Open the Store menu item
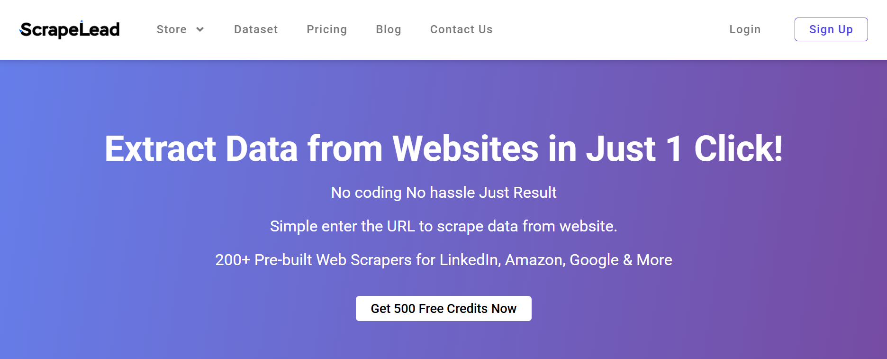 (172, 29)
